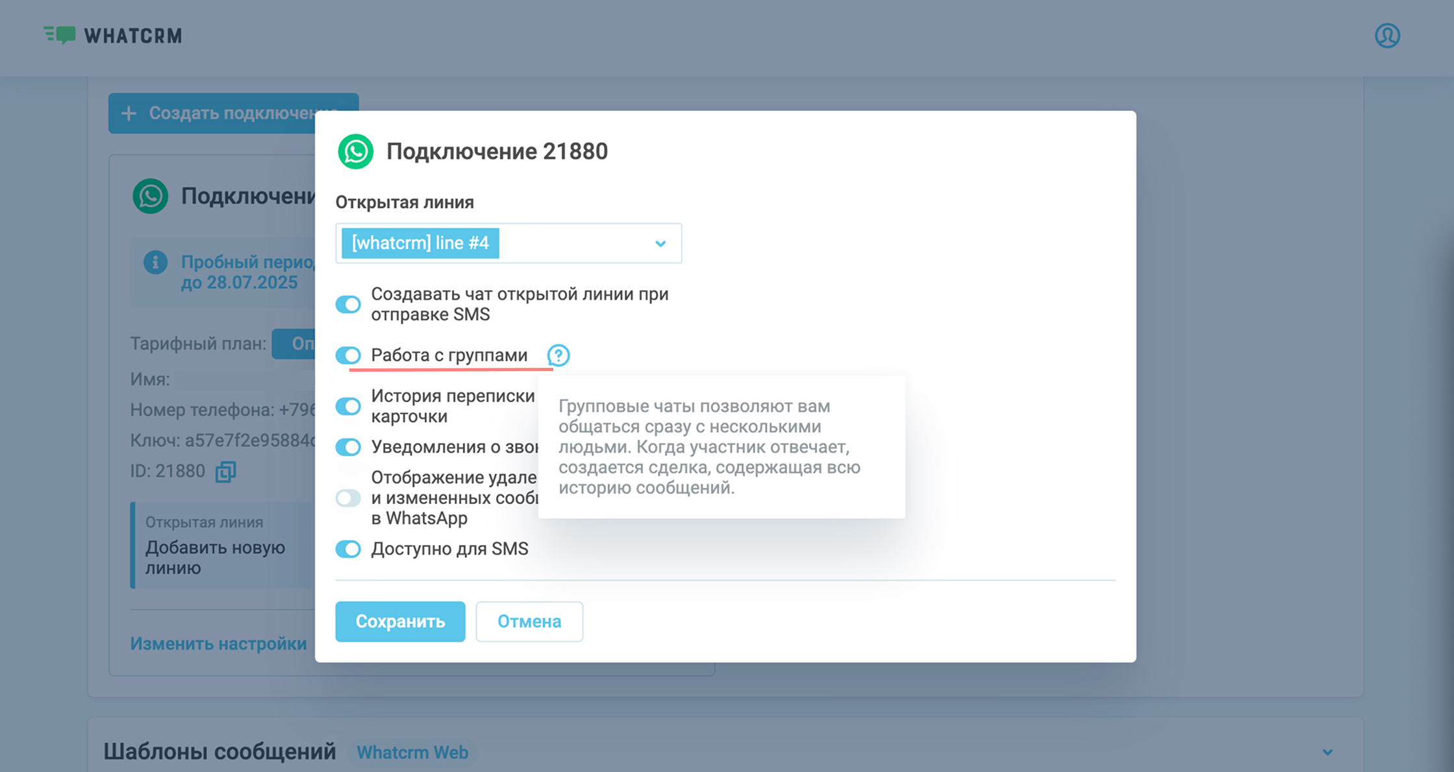The width and height of the screenshot is (1454, 772).
Task: Click the group work help question icon
Action: click(x=558, y=356)
